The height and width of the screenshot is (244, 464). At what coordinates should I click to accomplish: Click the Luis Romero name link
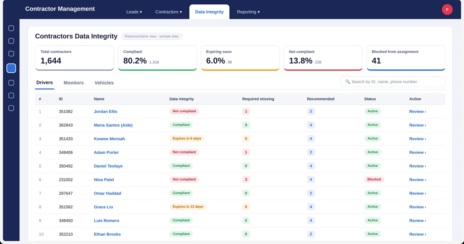pyautogui.click(x=106, y=221)
